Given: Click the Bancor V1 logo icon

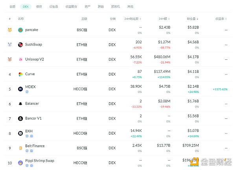Looking at the screenshot, I should coord(20,118).
